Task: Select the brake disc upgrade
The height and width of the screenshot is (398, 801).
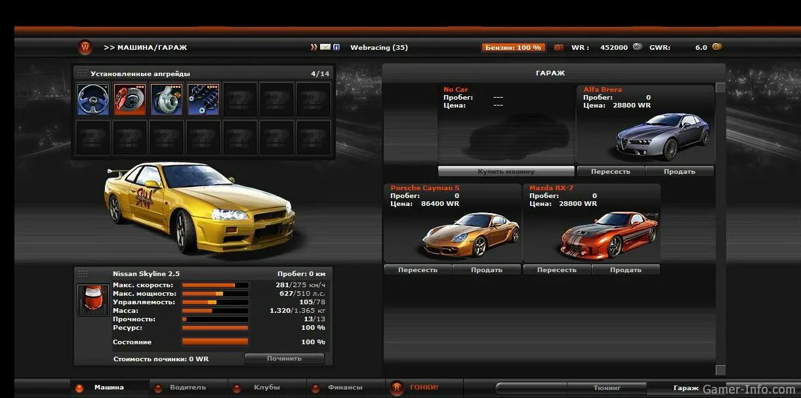Action: pyautogui.click(x=130, y=99)
